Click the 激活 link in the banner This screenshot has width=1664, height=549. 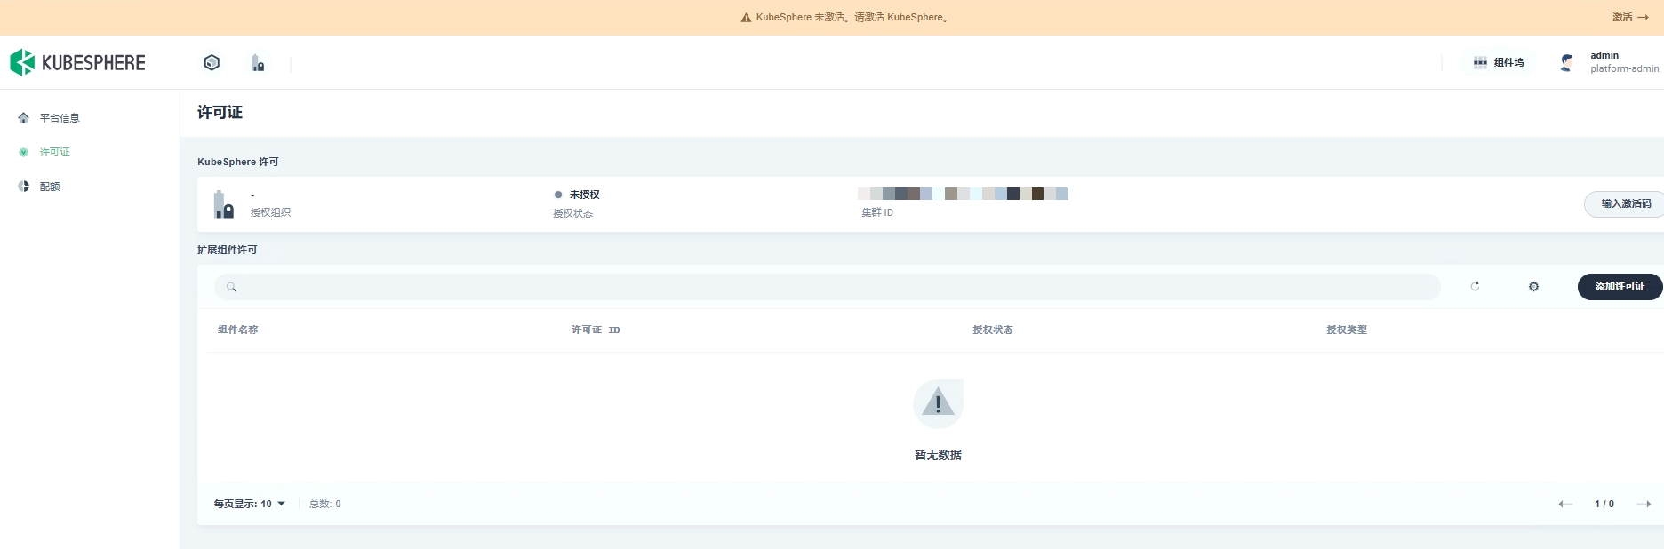1630,17
